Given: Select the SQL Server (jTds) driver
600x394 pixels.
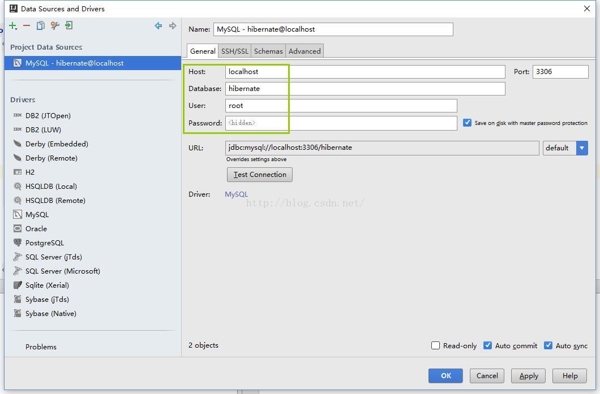Looking at the screenshot, I should click(54, 257).
